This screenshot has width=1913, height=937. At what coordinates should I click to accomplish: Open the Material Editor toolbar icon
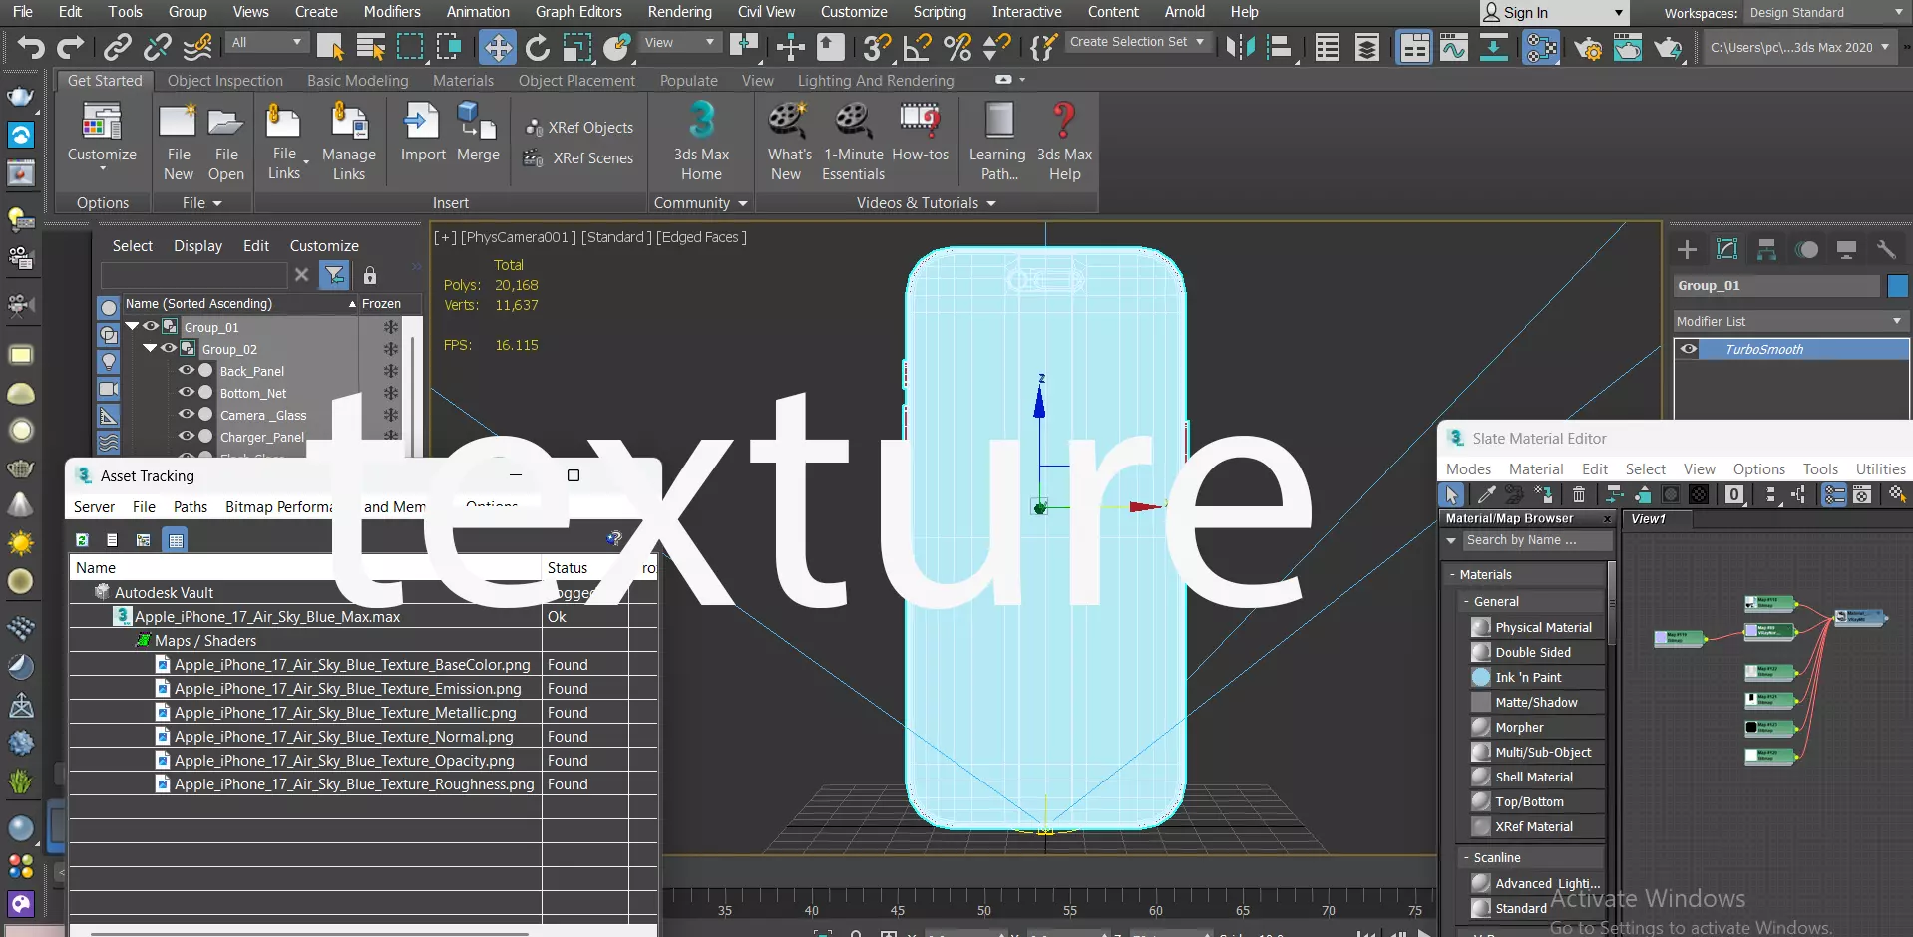click(x=1541, y=47)
